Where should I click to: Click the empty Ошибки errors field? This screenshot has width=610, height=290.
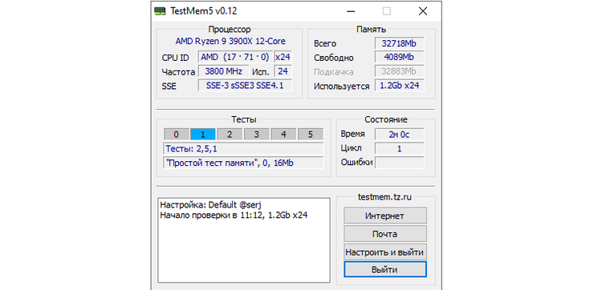[x=399, y=163]
